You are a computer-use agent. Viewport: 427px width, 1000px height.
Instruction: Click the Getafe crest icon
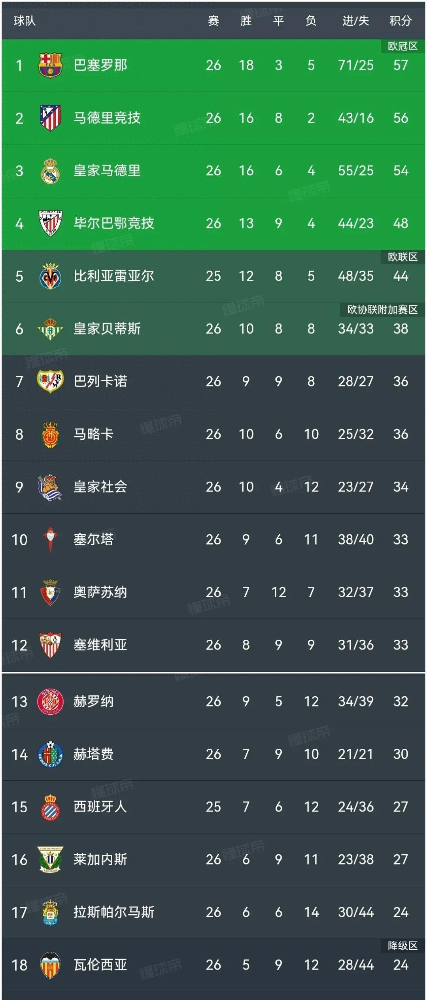[x=50, y=754]
